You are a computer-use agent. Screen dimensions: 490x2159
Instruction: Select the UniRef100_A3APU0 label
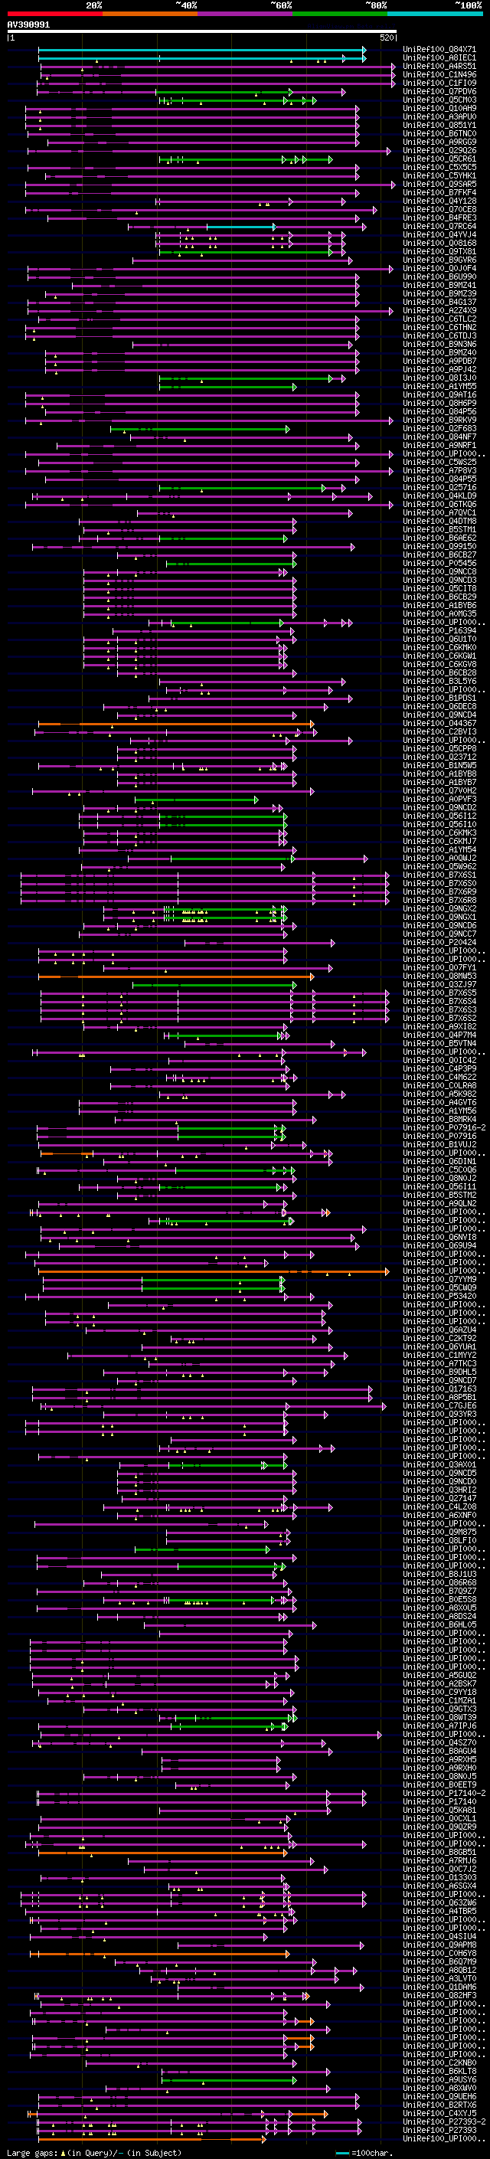coord(439,116)
